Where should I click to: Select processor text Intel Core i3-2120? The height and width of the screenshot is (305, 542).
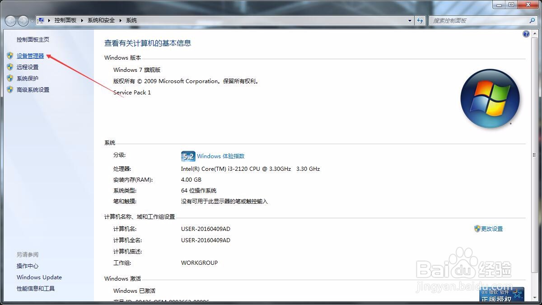point(250,169)
